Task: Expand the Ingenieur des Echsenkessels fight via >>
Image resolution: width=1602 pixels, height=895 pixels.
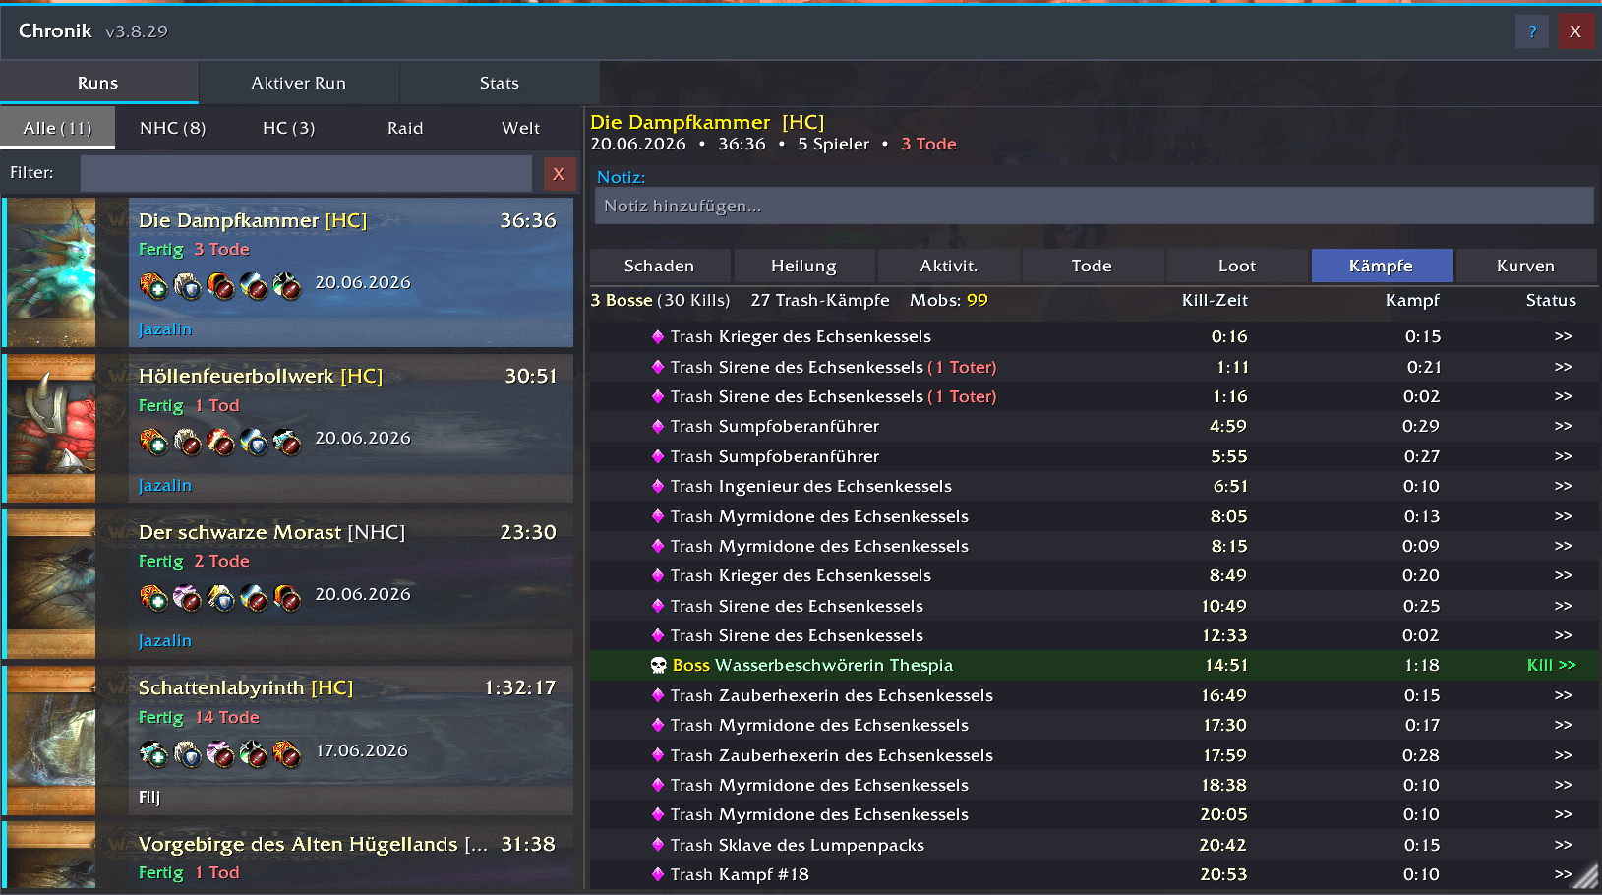Action: coord(1563,486)
